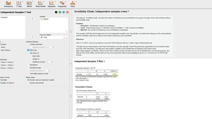Image resolution: width=212 pixels, height=119 pixels.
Task: Toggle Equality of variances check
Action: click(x=7, y=83)
